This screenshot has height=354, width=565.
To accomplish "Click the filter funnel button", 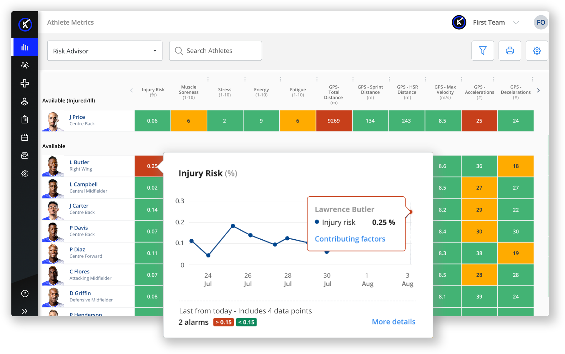I will click(483, 51).
